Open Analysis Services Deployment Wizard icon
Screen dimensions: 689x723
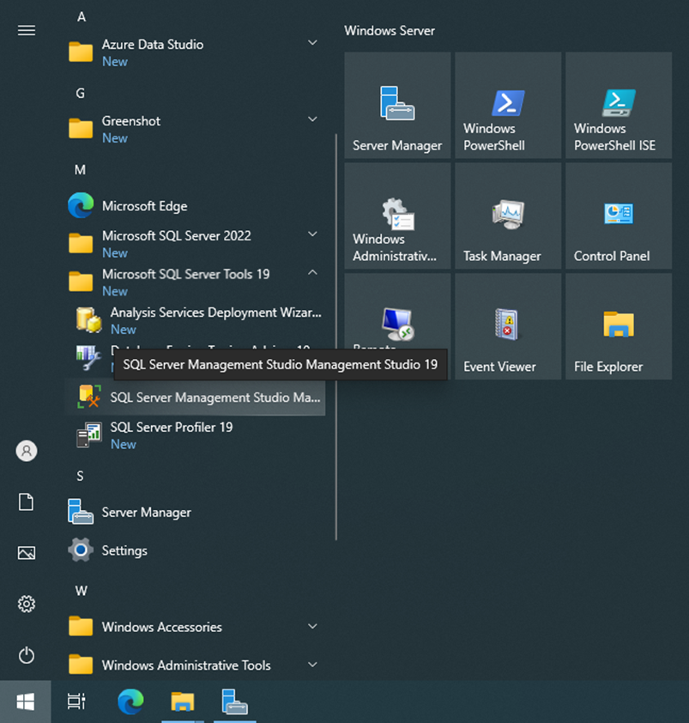point(89,319)
